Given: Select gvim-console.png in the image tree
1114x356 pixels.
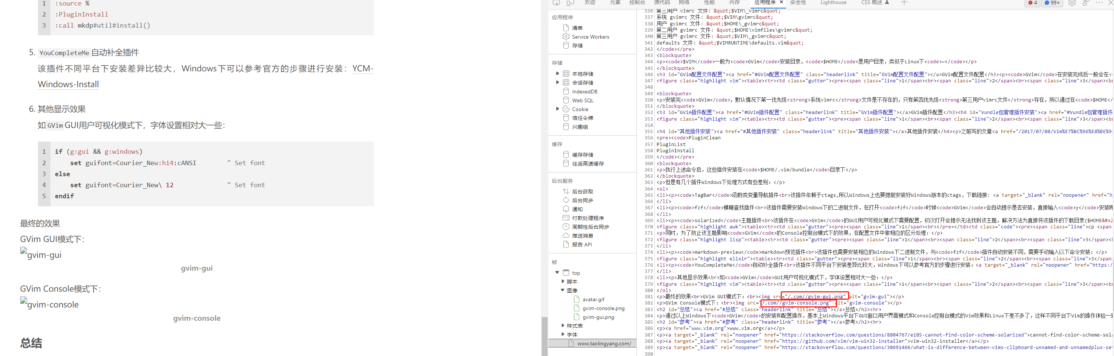Looking at the screenshot, I should click(x=603, y=308).
